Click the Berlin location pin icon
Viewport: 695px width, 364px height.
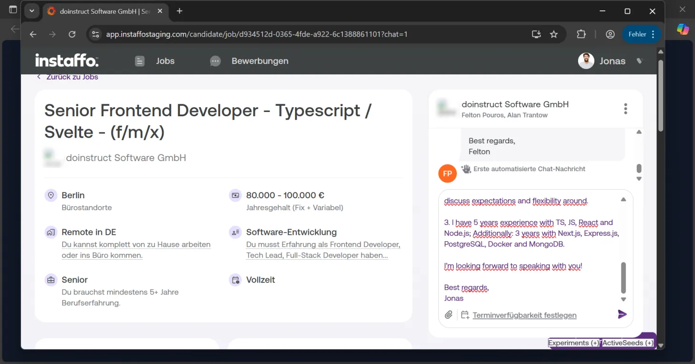pos(51,195)
